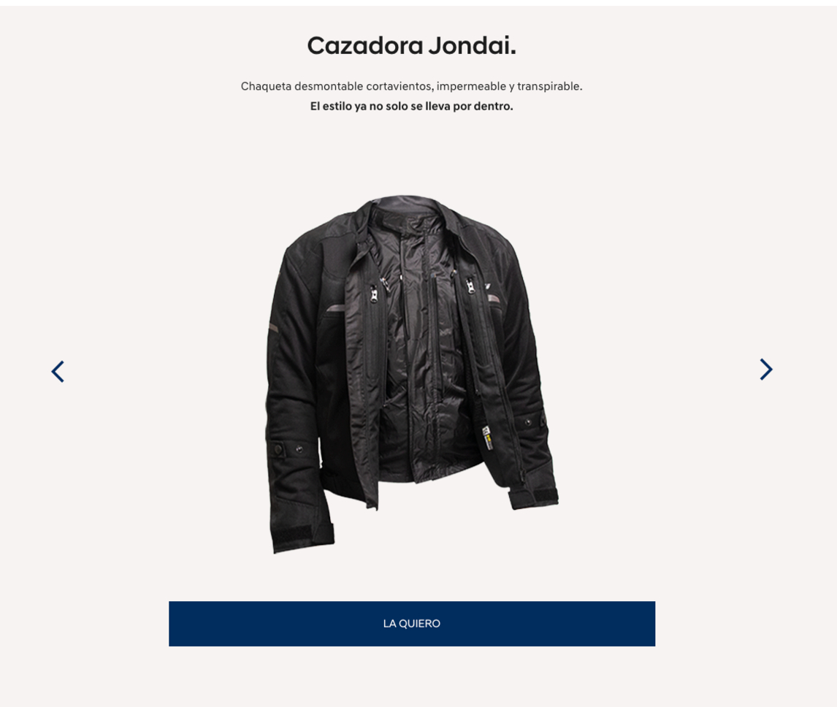Go to previous slide with left chevron
This screenshot has height=707, width=837.
coord(58,372)
